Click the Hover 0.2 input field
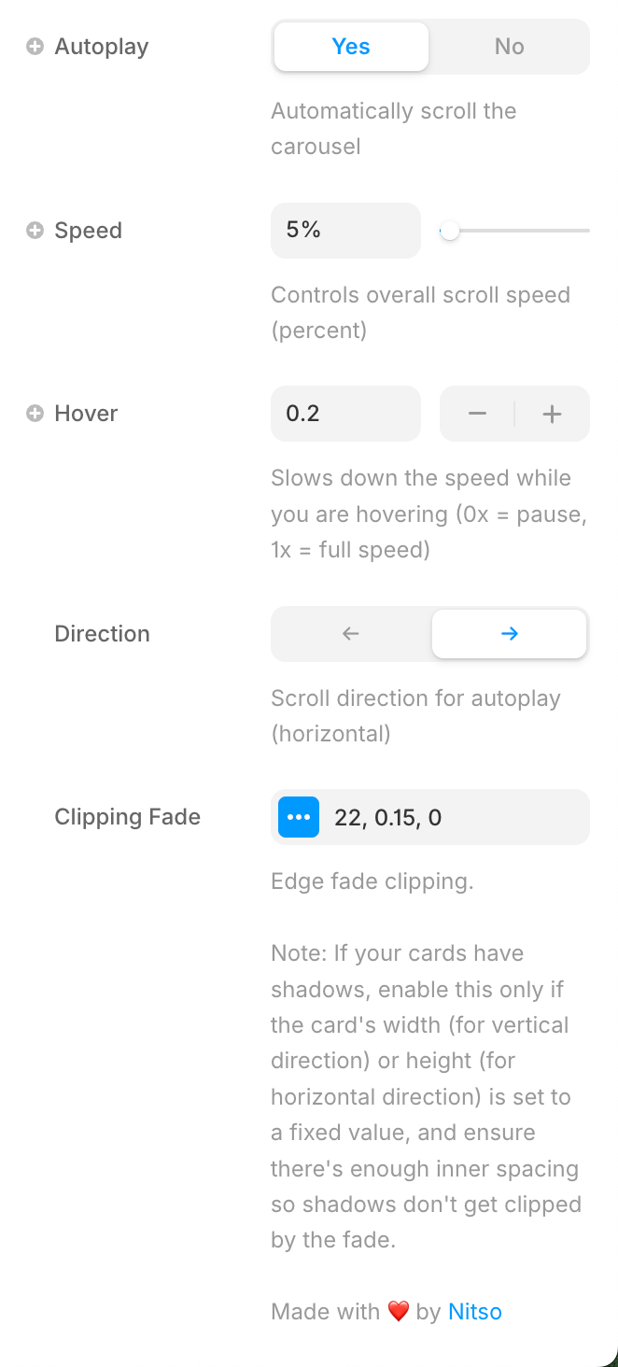 tap(345, 414)
